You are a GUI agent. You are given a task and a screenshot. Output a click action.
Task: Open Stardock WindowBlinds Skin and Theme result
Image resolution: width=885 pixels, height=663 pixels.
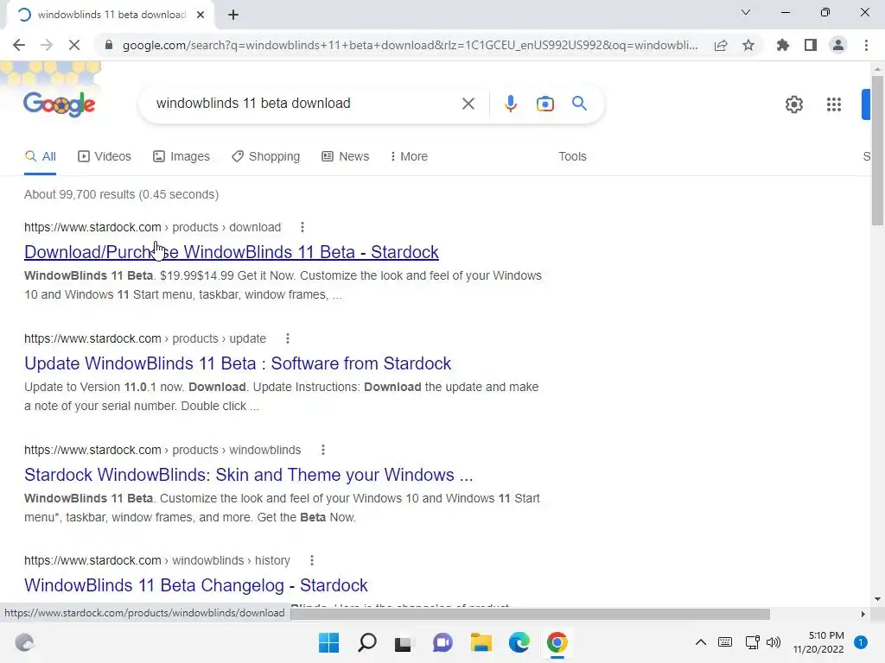click(x=248, y=475)
